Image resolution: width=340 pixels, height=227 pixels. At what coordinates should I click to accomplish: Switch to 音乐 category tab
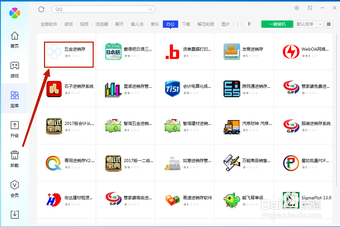pos(155,24)
